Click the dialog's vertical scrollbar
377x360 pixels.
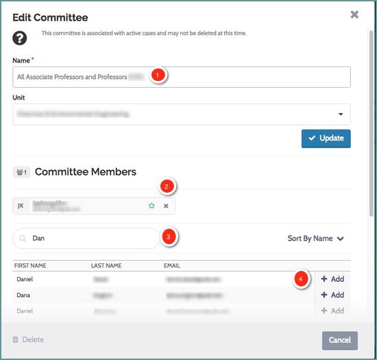coord(372,123)
